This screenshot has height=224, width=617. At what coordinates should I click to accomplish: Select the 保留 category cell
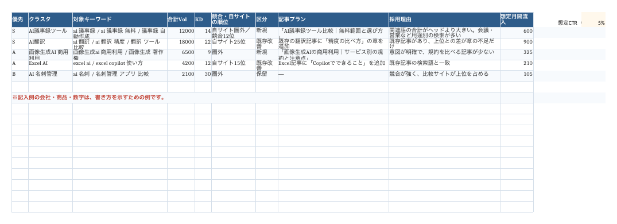(267, 76)
